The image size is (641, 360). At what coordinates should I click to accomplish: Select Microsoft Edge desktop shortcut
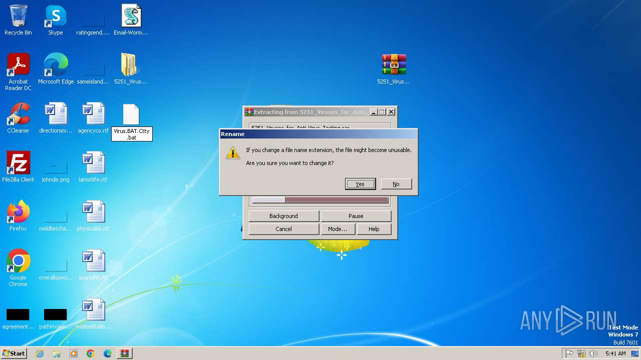(56, 69)
